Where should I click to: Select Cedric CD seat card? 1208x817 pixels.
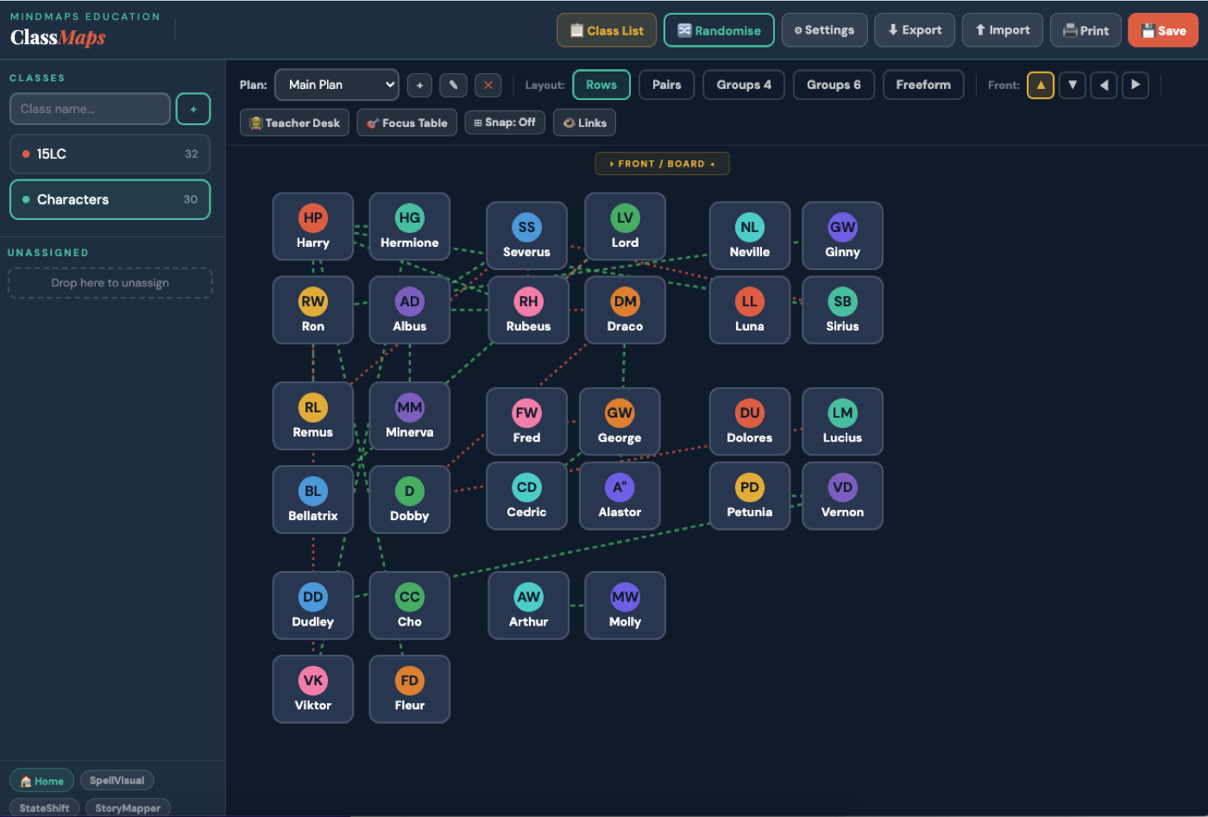(526, 495)
